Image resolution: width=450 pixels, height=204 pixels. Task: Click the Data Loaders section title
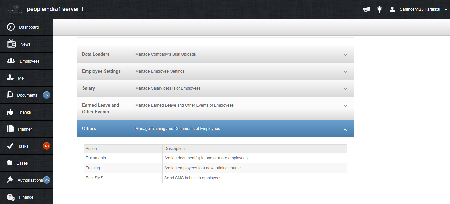[x=96, y=54]
